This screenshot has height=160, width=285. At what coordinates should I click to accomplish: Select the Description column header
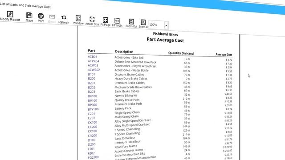[124, 52]
